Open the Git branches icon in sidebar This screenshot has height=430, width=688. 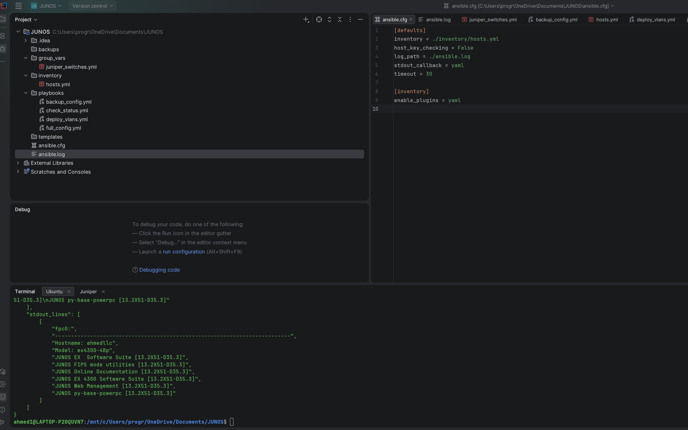click(3, 422)
